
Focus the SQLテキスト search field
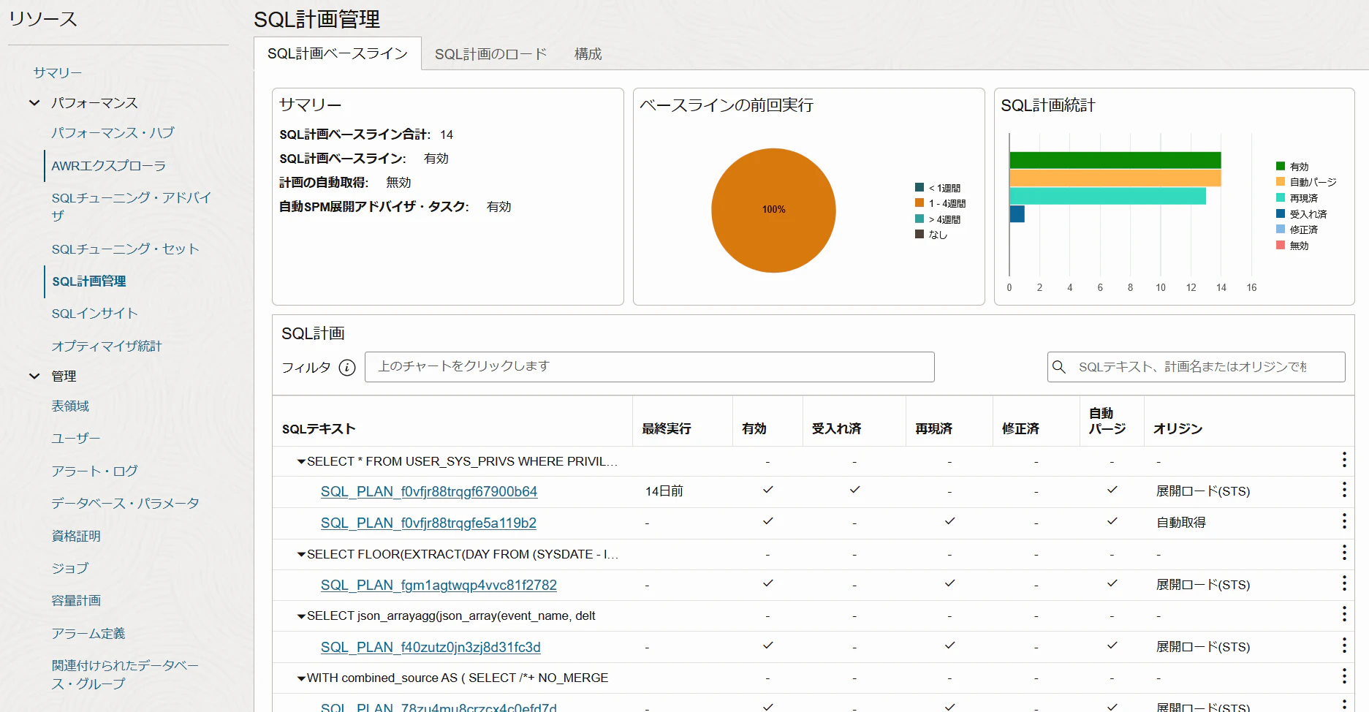[x=1196, y=367]
